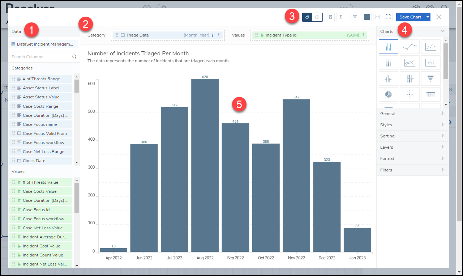Toggle the tag labels view button

(307, 17)
